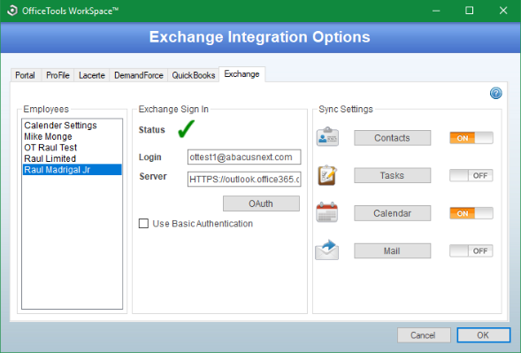Screen dimensions: 521x353
Task: Select the Exchange tab
Action: coord(241,74)
